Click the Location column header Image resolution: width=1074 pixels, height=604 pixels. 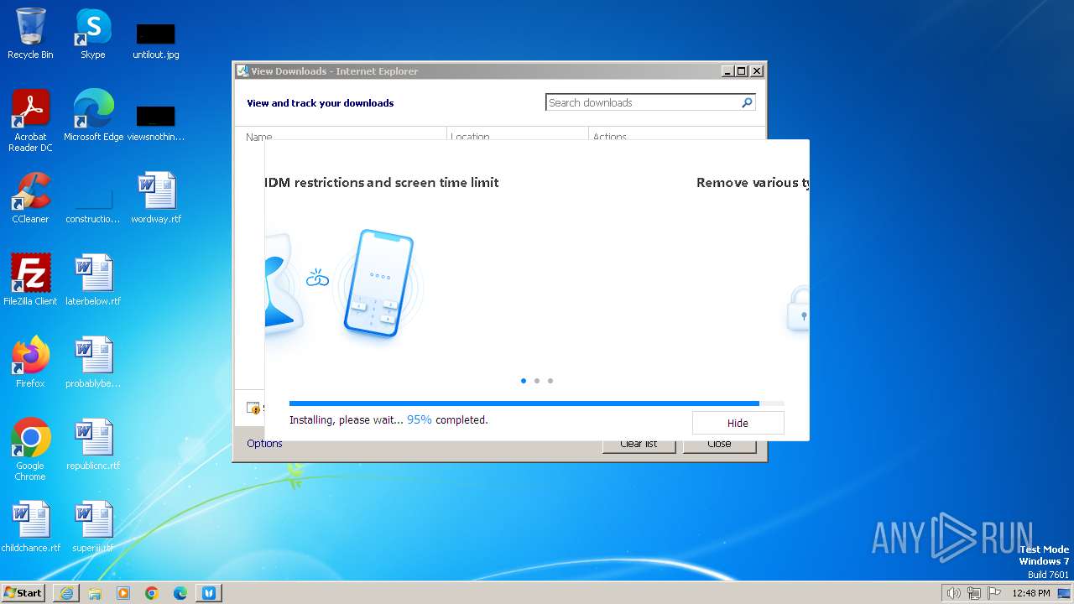(x=518, y=134)
